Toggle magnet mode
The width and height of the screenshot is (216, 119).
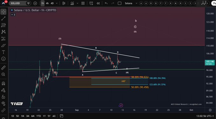pyautogui.click(x=3, y=84)
